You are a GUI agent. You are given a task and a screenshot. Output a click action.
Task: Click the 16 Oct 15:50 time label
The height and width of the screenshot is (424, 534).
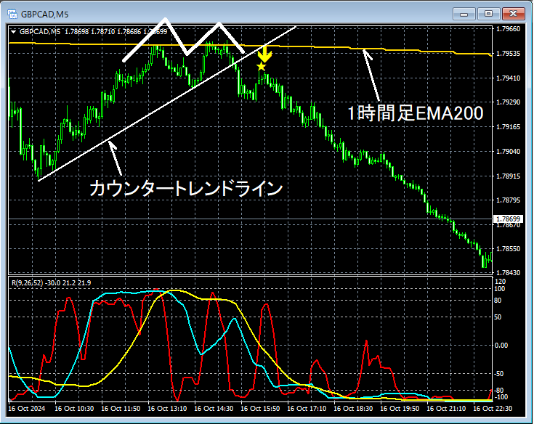[260, 409]
